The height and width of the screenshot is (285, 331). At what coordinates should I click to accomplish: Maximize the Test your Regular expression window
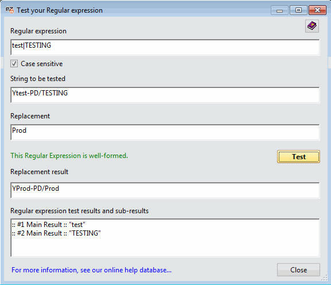298,10
